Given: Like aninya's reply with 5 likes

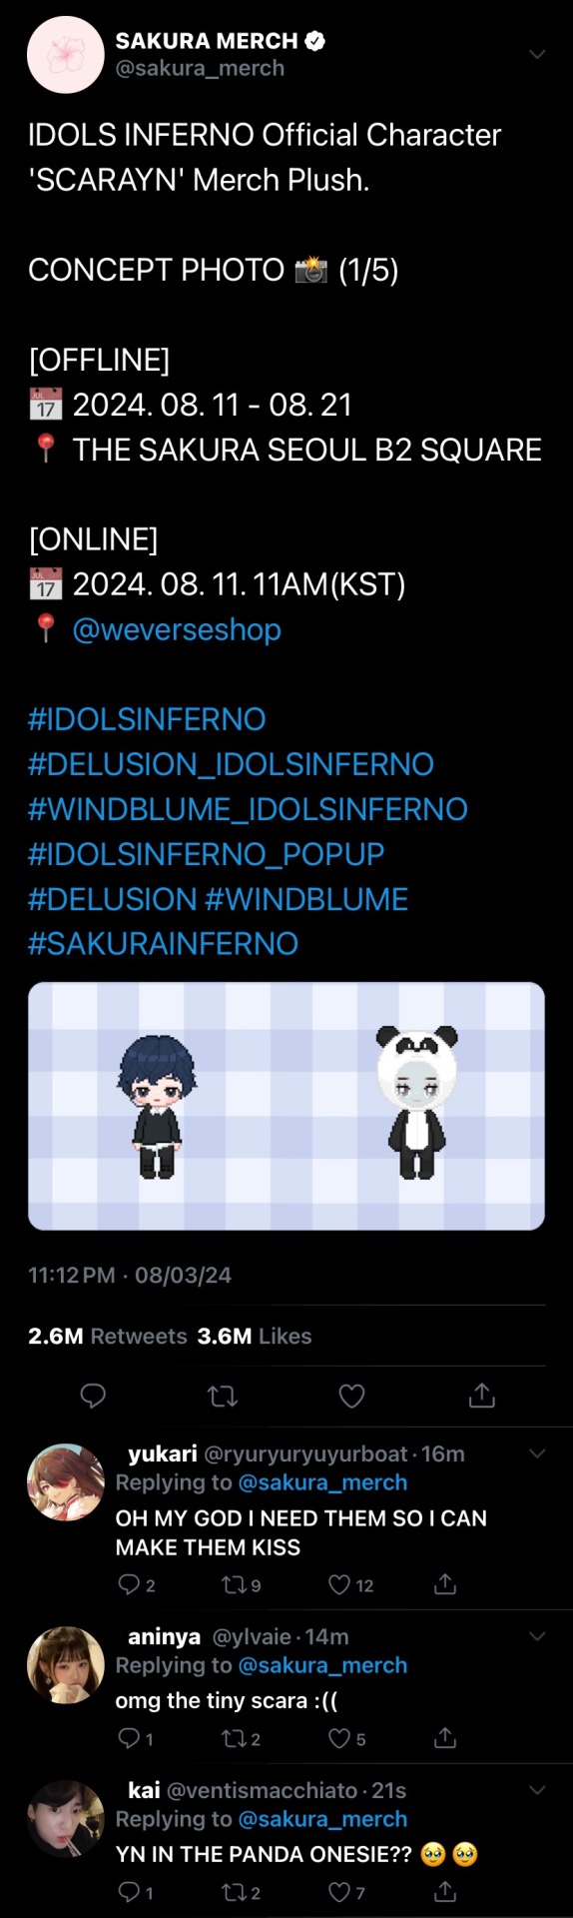Looking at the screenshot, I should coord(346,1738).
